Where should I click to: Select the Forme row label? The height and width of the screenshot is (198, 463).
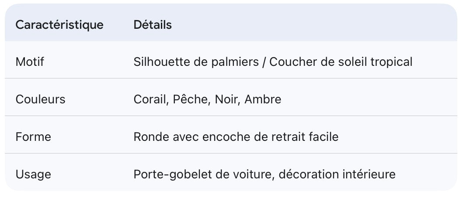click(33, 137)
